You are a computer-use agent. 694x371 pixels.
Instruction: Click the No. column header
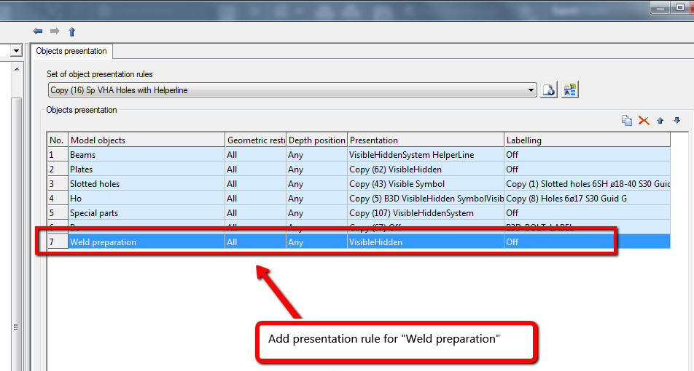click(58, 140)
